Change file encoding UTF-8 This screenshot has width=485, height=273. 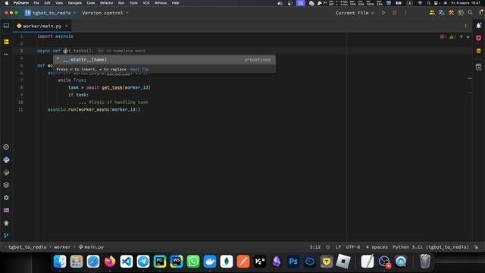tap(353, 247)
